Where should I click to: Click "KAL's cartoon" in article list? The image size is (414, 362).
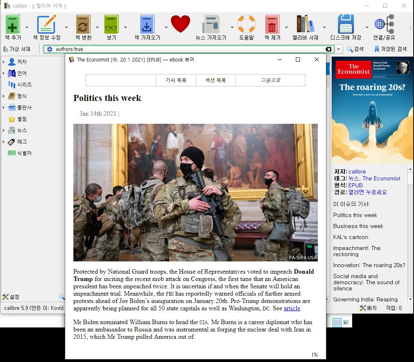350,237
